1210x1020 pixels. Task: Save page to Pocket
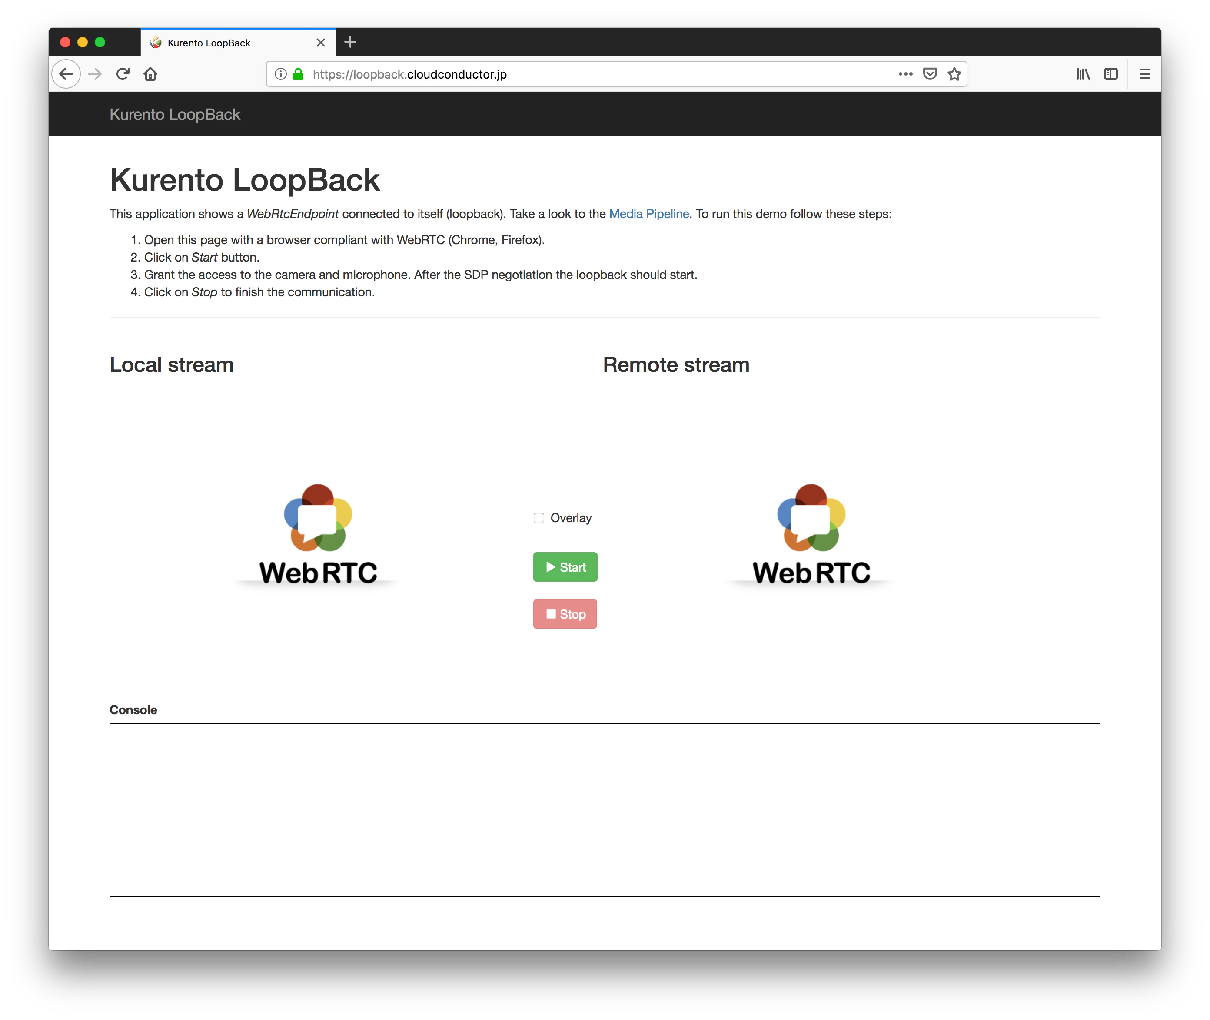[x=930, y=74]
